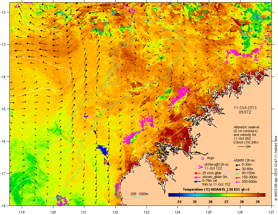Click the Altimetric sealevel label
278x215 pixels.
[246, 127]
